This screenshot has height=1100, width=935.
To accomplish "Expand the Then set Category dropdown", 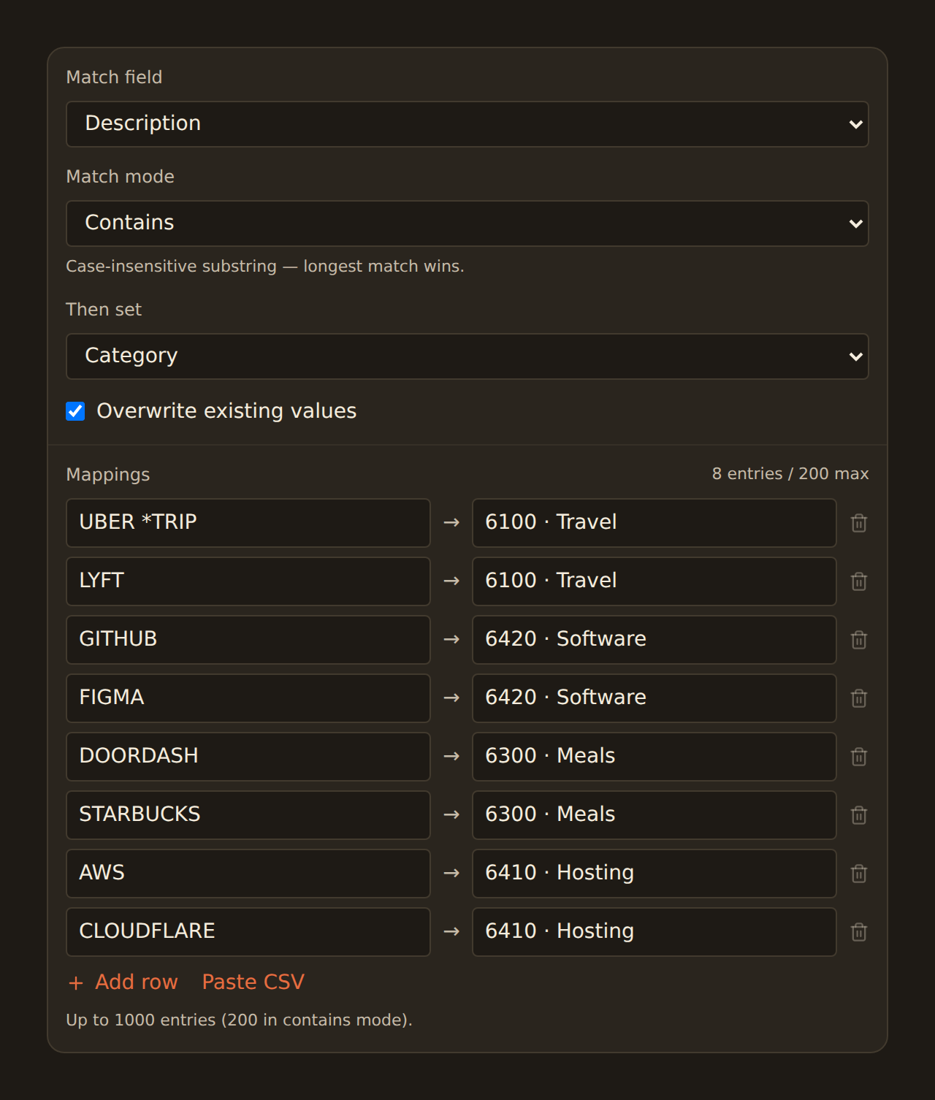I will (x=467, y=356).
